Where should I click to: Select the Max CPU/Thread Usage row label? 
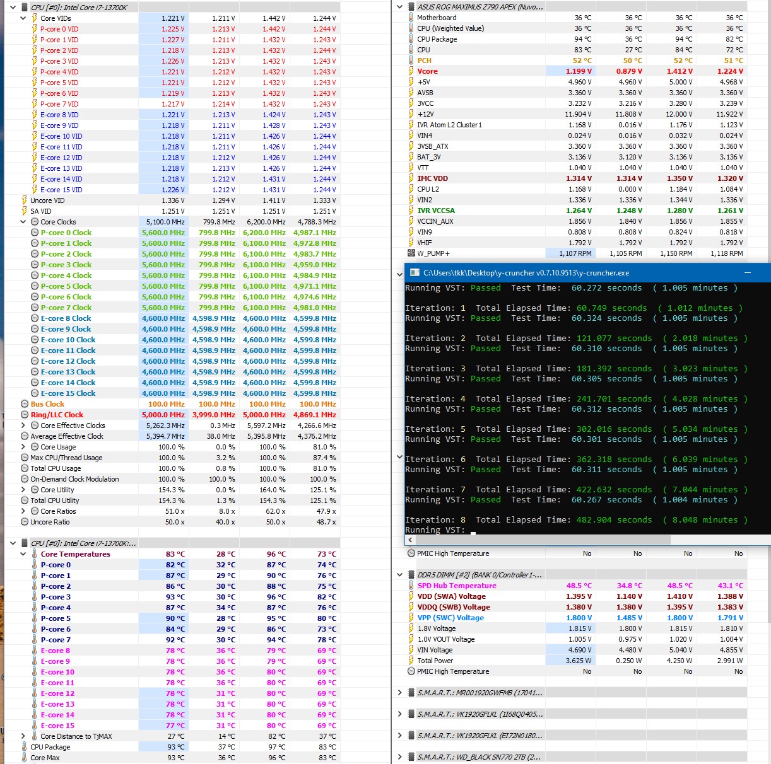(x=66, y=458)
